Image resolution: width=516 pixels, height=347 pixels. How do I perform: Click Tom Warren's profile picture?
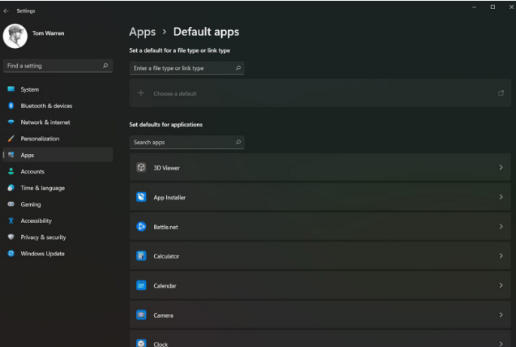point(15,36)
